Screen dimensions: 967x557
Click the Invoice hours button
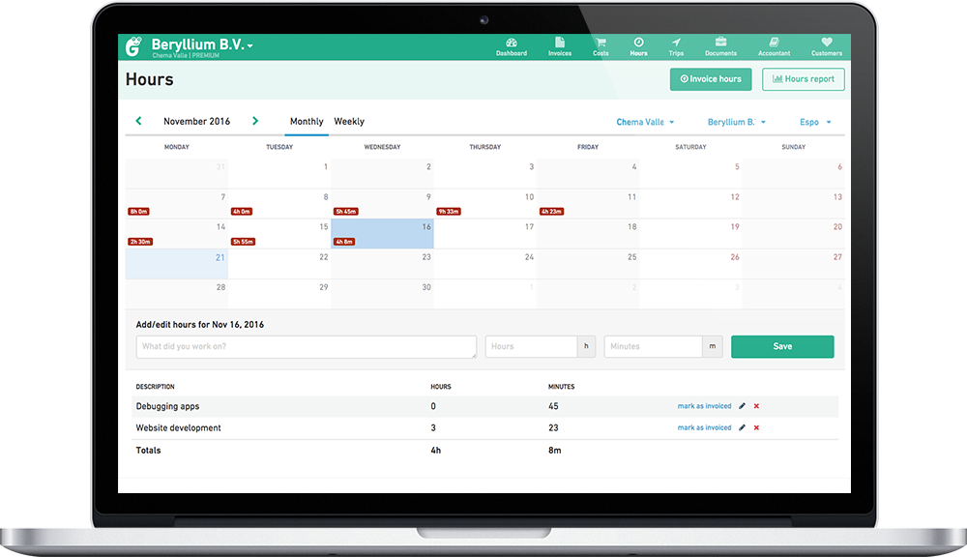(711, 79)
